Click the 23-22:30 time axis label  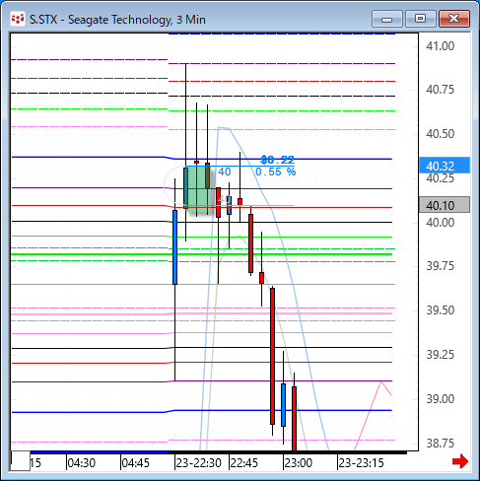(x=198, y=463)
